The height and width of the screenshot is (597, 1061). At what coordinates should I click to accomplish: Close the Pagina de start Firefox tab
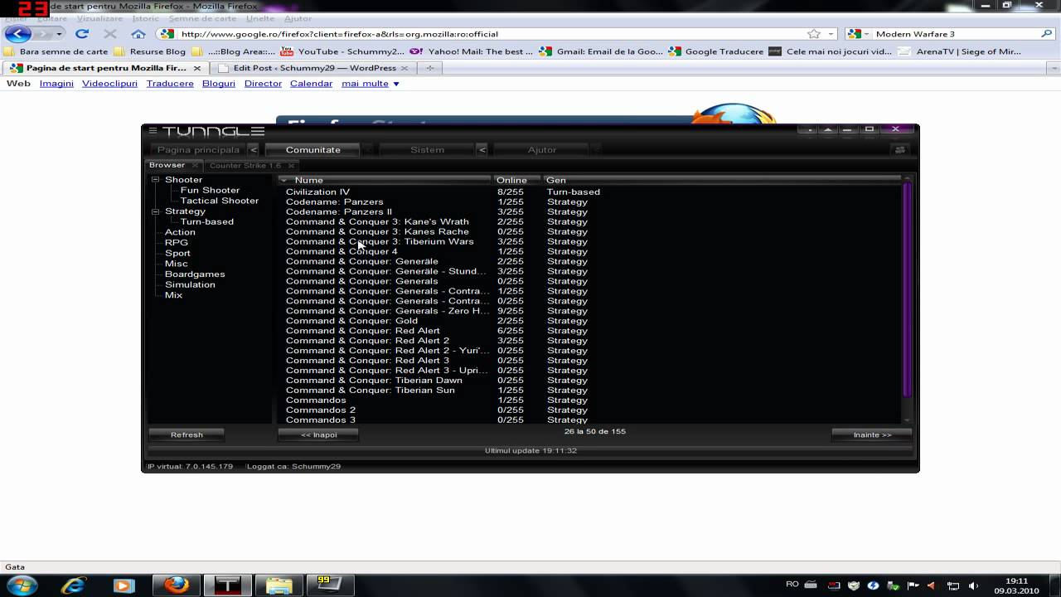coord(198,68)
